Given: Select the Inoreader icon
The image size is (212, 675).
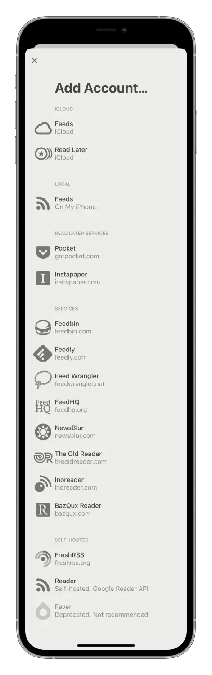Looking at the screenshot, I should tap(43, 484).
